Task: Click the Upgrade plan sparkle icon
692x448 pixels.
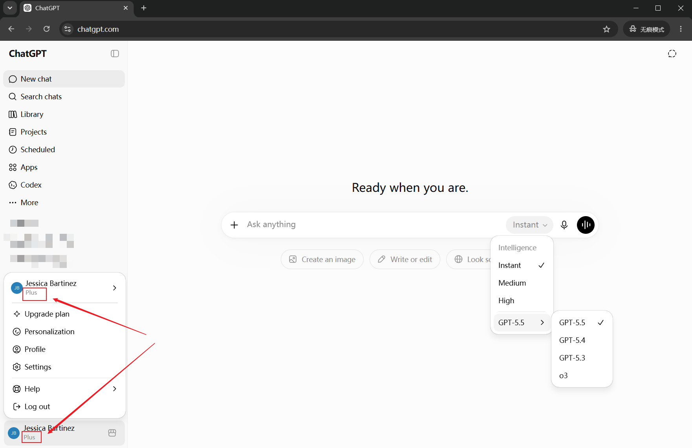Action: 17,314
